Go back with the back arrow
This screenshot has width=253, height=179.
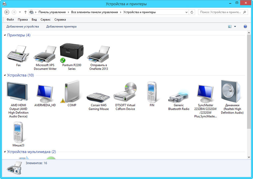coord(7,12)
